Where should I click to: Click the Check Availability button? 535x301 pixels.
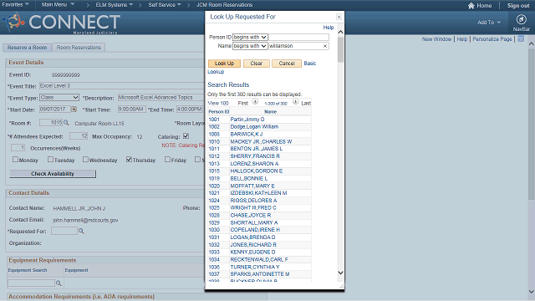coord(53,174)
